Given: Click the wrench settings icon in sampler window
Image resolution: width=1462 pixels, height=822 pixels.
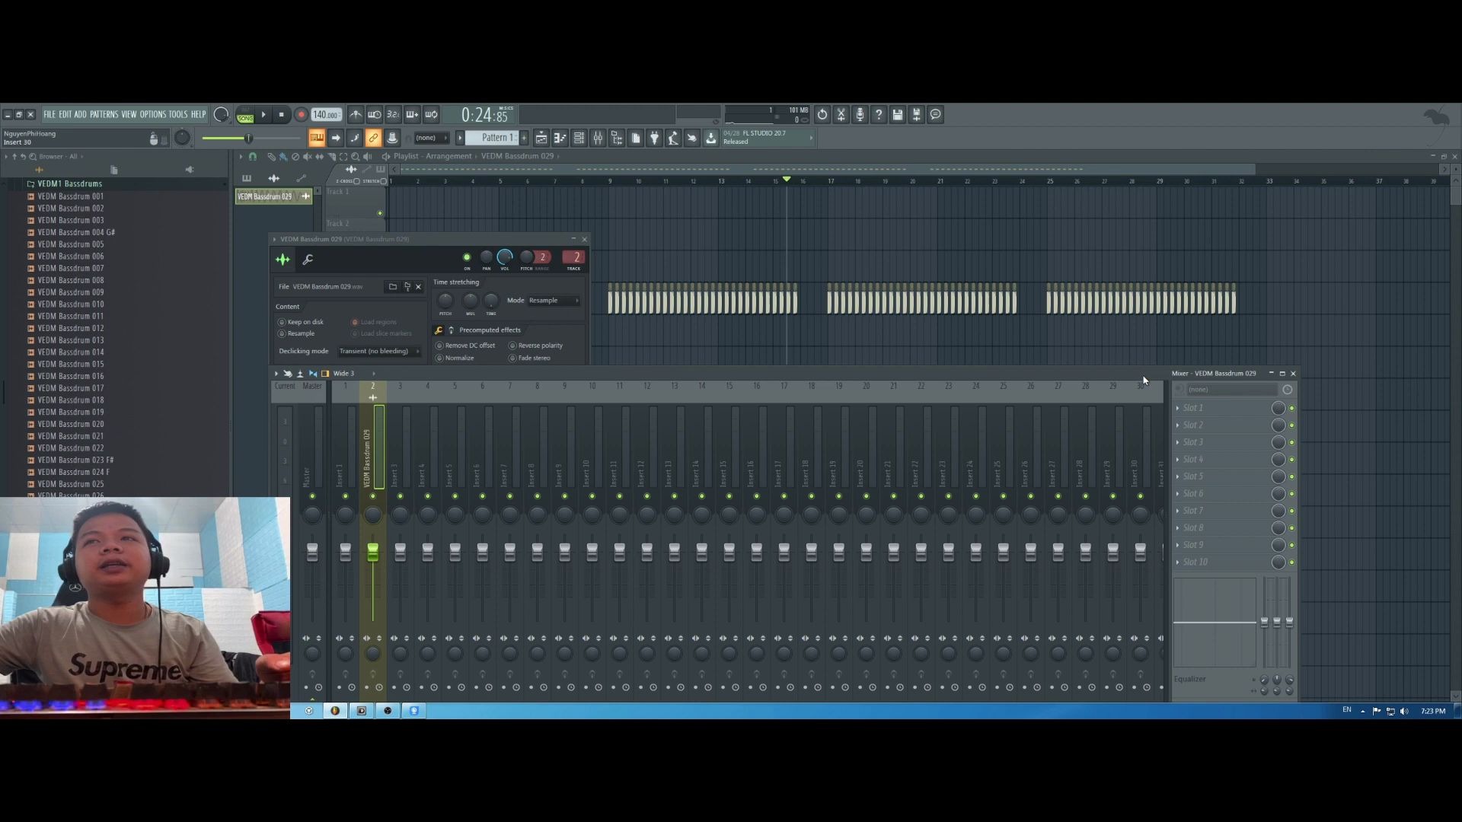Looking at the screenshot, I should click(x=308, y=260).
